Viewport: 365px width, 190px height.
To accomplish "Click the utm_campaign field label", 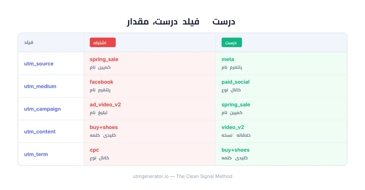I will 42,109.
